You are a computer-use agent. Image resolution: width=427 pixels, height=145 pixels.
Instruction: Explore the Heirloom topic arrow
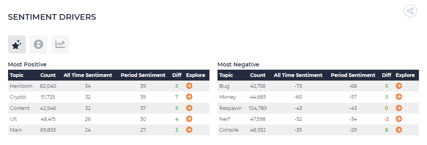pyautogui.click(x=189, y=86)
